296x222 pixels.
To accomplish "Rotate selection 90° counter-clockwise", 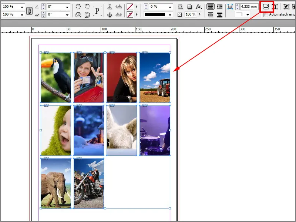I will pyautogui.click(x=87, y=7).
